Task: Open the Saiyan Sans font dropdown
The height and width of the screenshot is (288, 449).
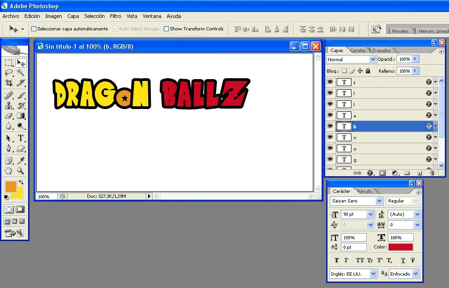Action: (379, 201)
